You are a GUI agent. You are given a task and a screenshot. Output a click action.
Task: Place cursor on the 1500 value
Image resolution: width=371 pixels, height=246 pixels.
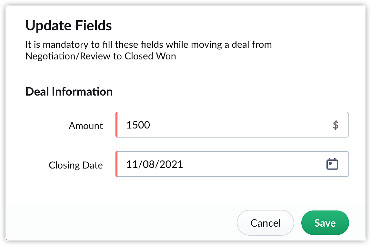click(138, 125)
